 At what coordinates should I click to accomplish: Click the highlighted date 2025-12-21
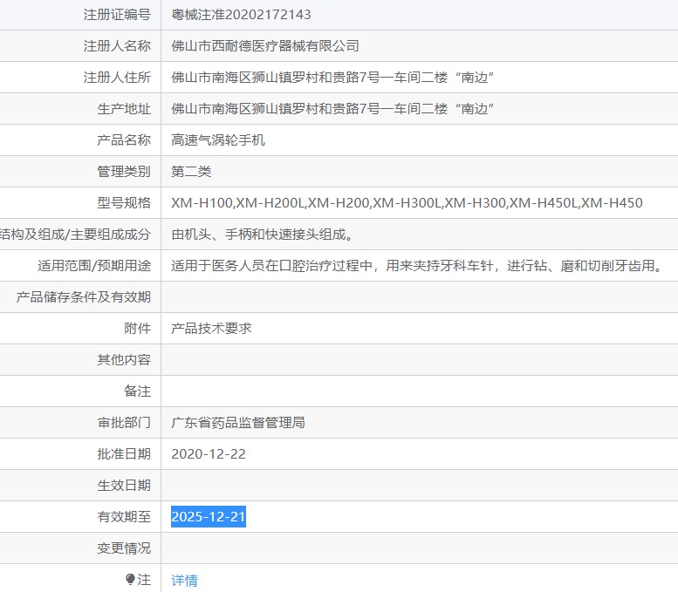point(209,517)
